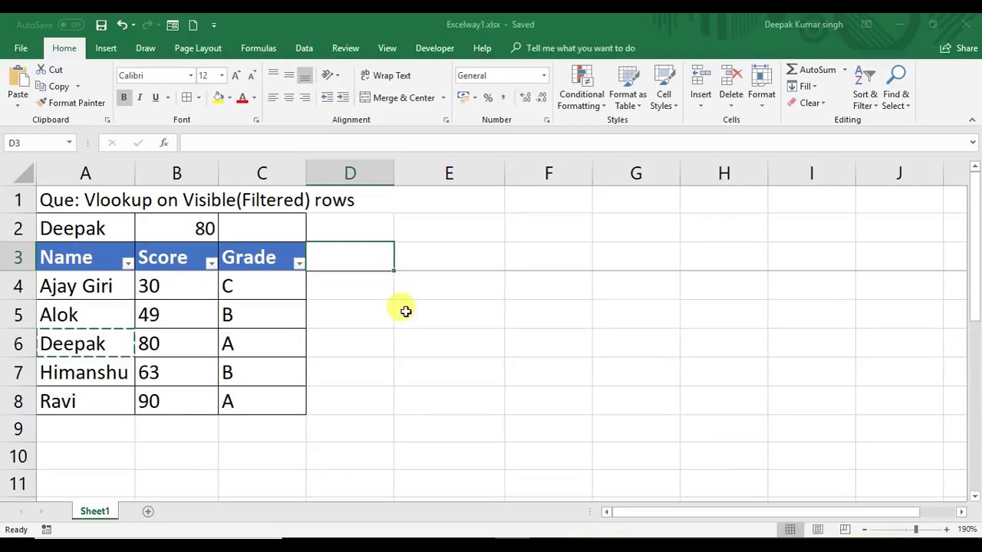
Task: Toggle Wrap Text on the cell
Action: pos(386,75)
